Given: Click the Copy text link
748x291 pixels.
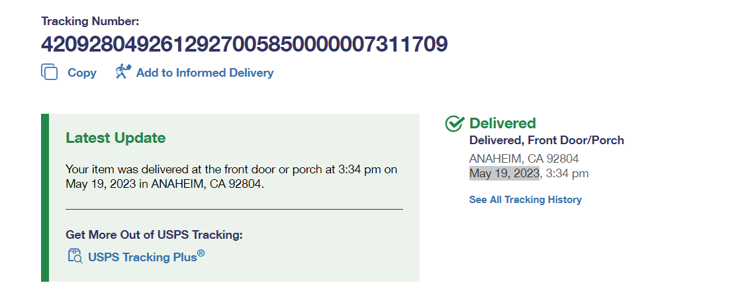Looking at the screenshot, I should (x=82, y=73).
